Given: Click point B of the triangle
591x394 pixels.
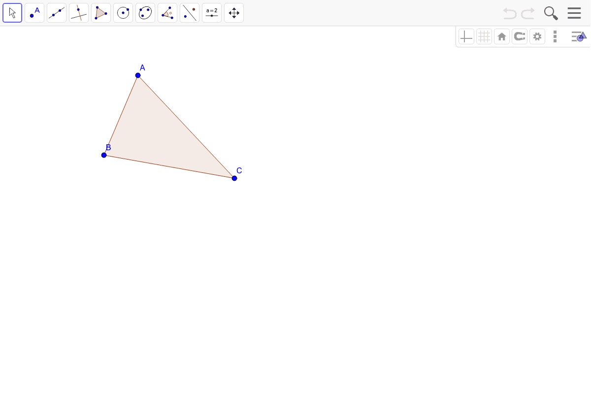Looking at the screenshot, I should (x=104, y=155).
